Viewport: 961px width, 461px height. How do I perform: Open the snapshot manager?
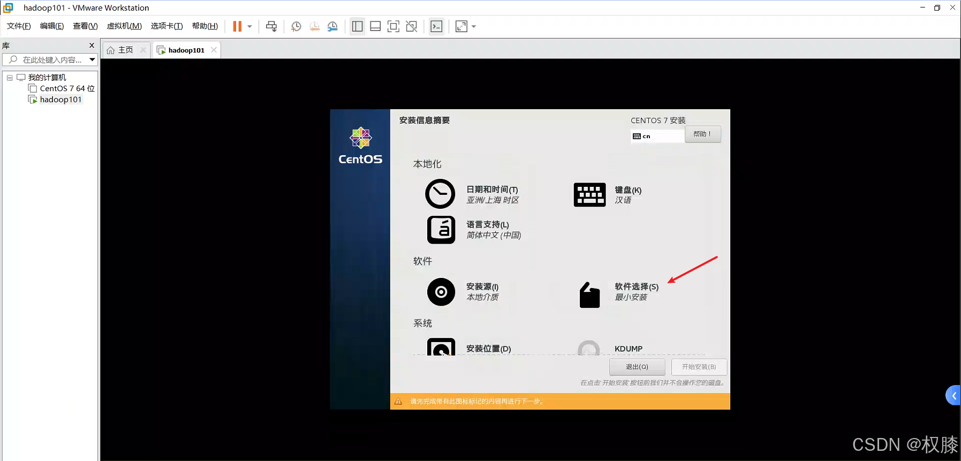pos(332,26)
